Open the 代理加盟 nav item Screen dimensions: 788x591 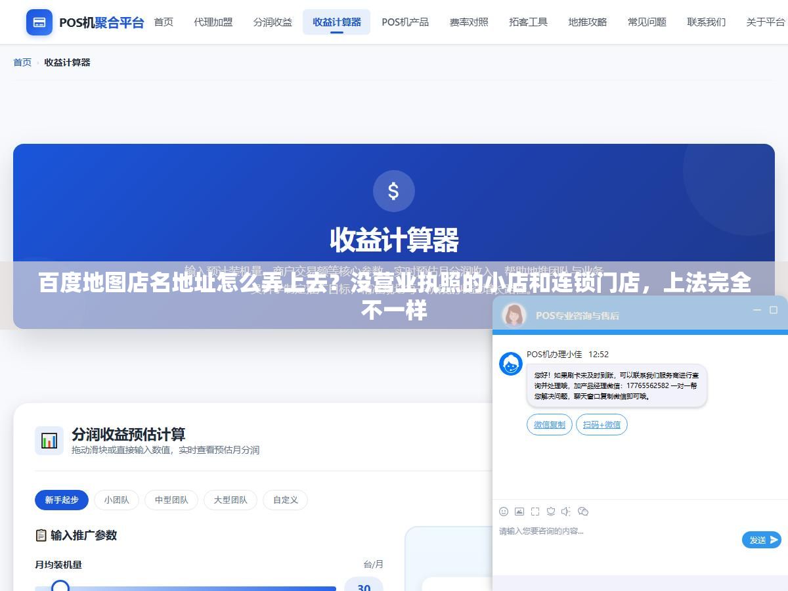213,22
